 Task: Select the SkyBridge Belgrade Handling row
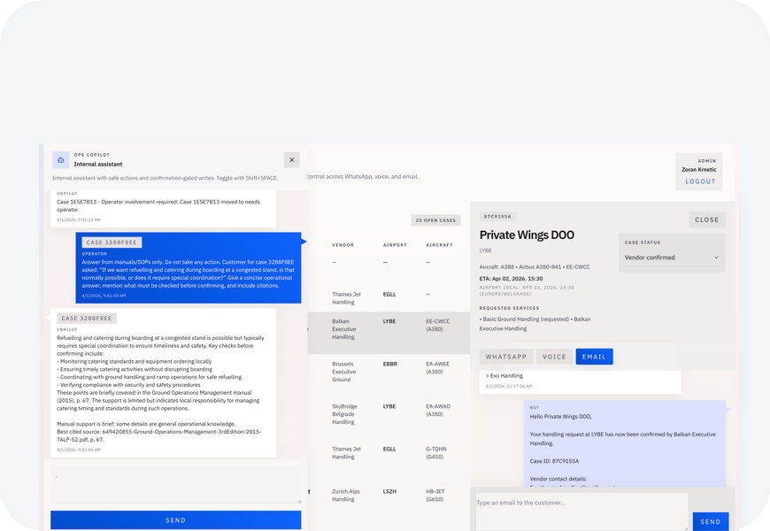[x=388, y=414]
